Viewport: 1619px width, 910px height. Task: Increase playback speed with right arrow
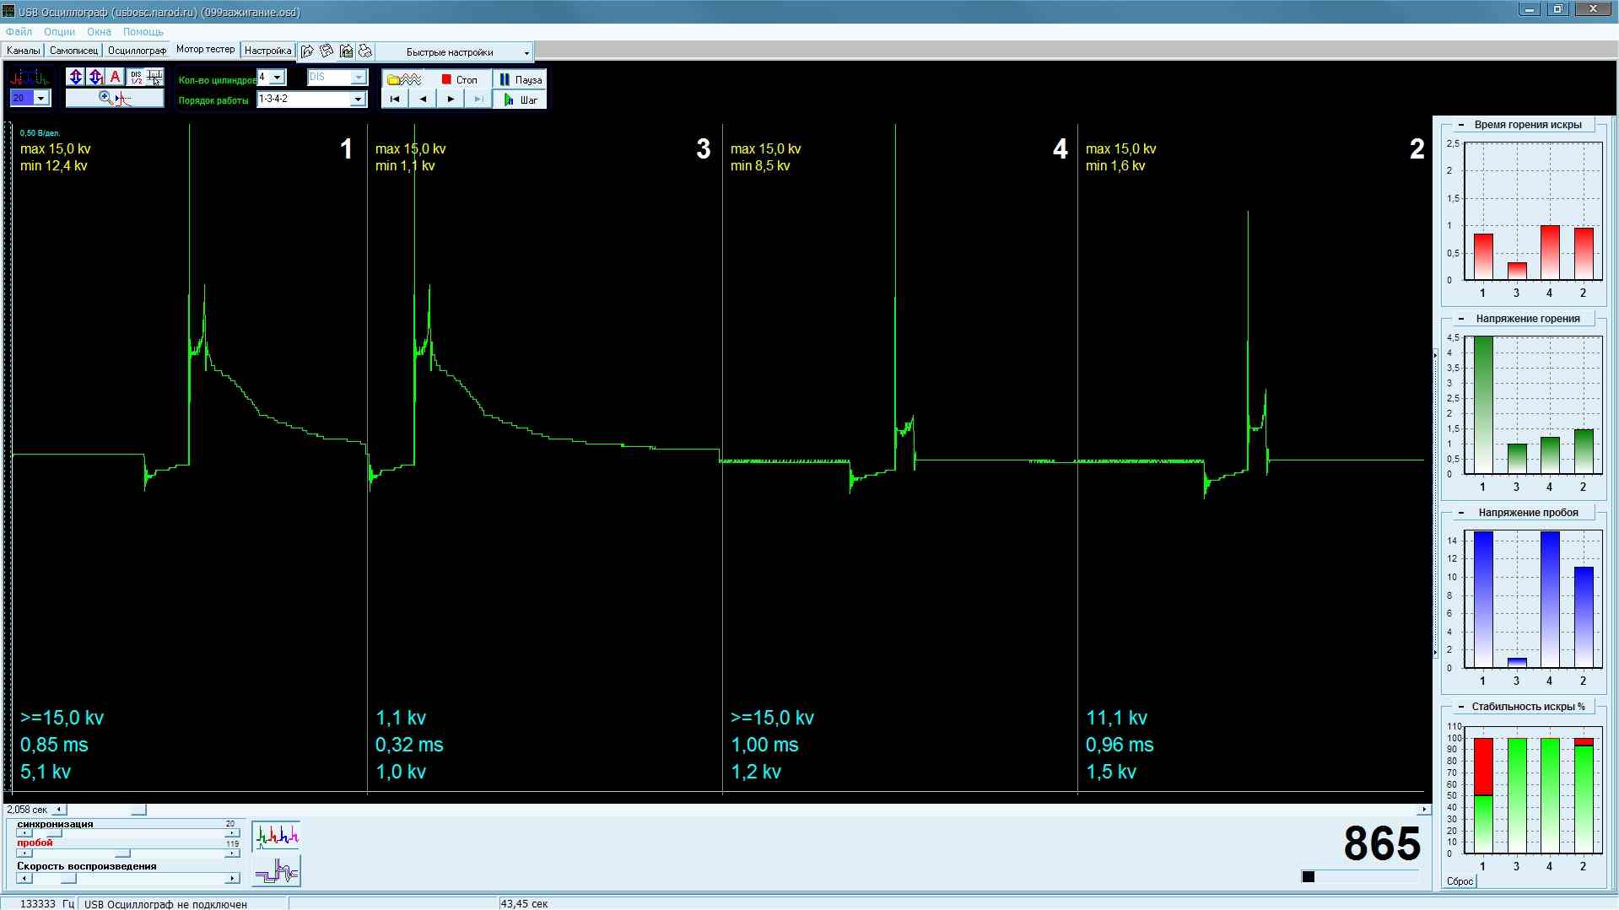(232, 879)
